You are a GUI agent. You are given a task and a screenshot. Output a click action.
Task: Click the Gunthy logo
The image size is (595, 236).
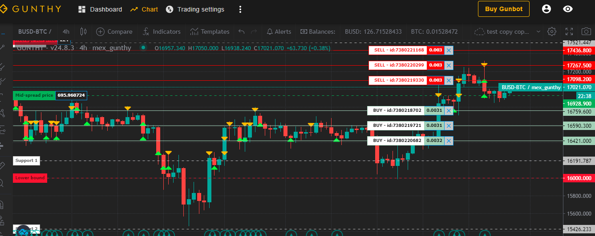point(31,9)
